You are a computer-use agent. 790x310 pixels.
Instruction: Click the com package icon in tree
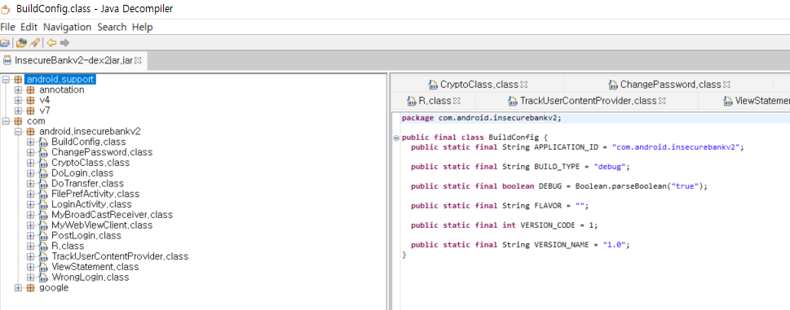point(18,121)
